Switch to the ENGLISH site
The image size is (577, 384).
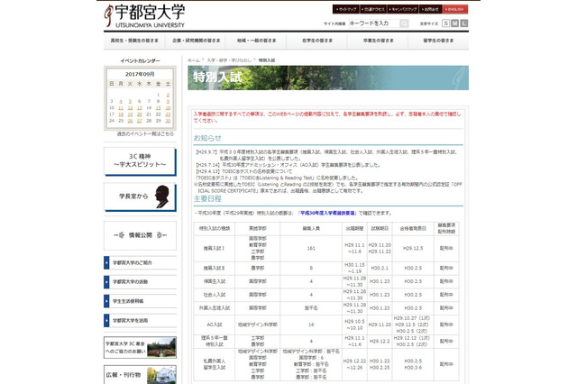(x=454, y=9)
